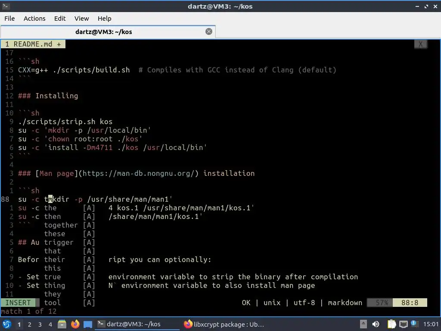
Task: Click the https://man-db.nongnu.org/ link text
Action: pos(138,173)
